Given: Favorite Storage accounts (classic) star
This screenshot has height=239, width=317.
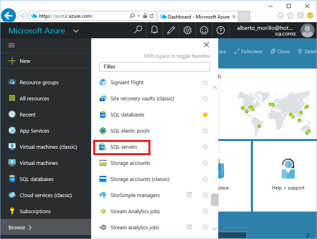Looking at the screenshot, I should click(x=205, y=179).
